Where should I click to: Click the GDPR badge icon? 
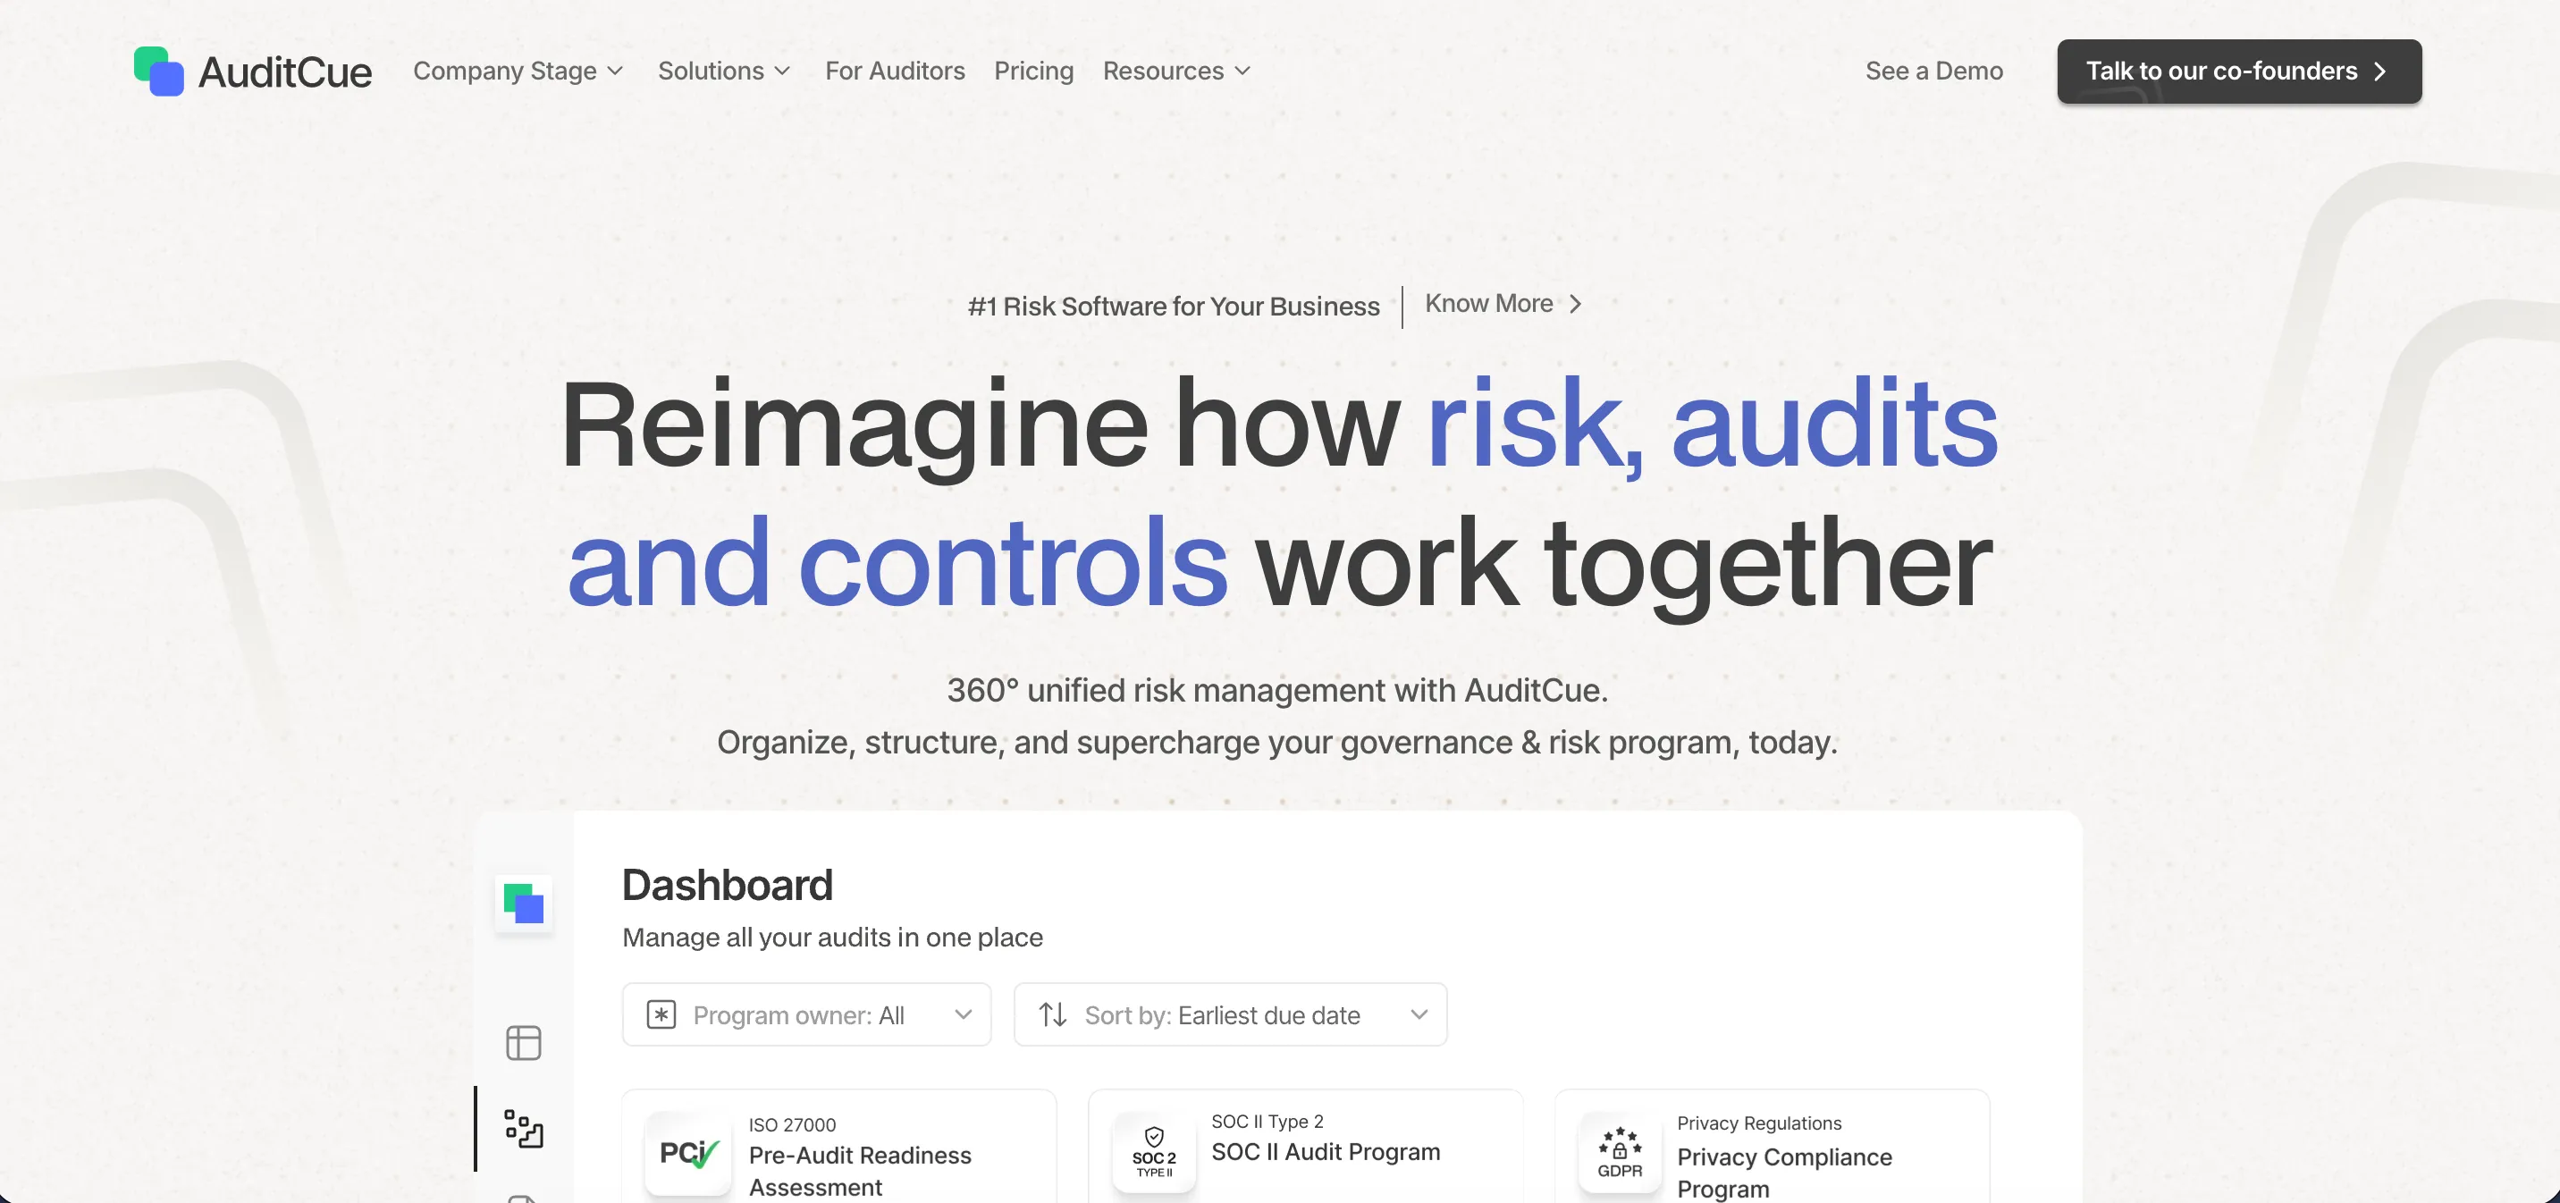pos(1620,1152)
